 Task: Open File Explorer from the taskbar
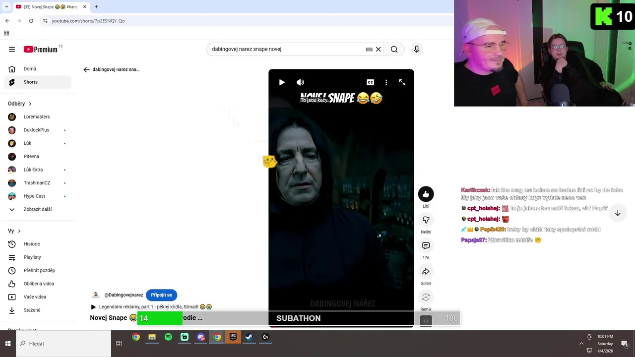[152, 337]
